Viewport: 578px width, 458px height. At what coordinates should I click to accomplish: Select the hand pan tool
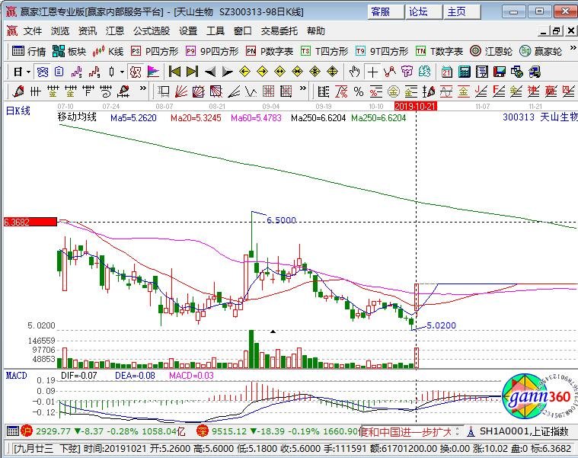[x=355, y=72]
